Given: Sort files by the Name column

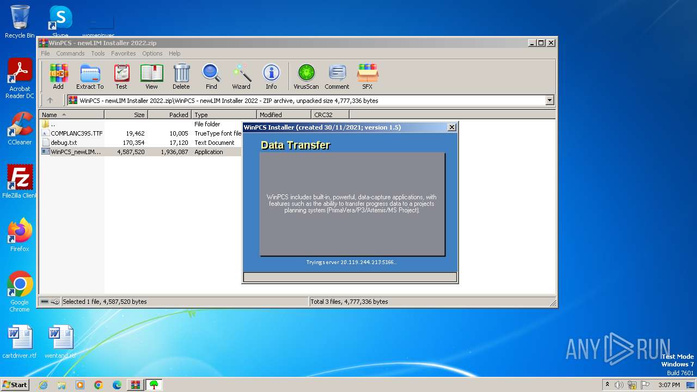Looking at the screenshot, I should [x=71, y=115].
